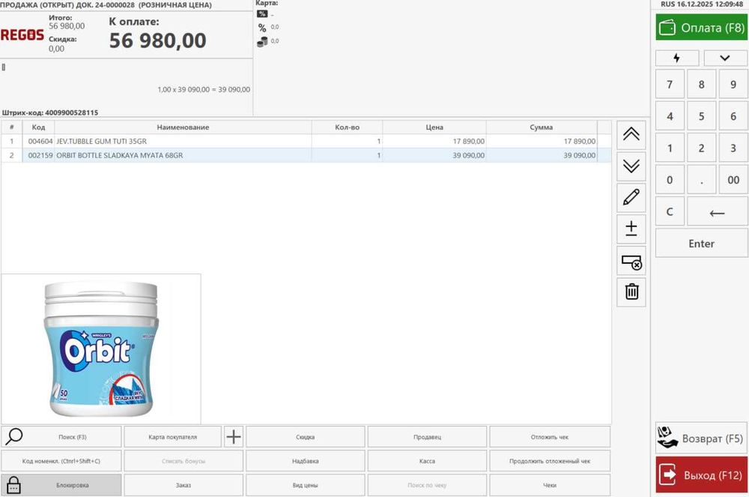Click the Продавец seller button
This screenshot has width=749, height=497.
coord(427,437)
